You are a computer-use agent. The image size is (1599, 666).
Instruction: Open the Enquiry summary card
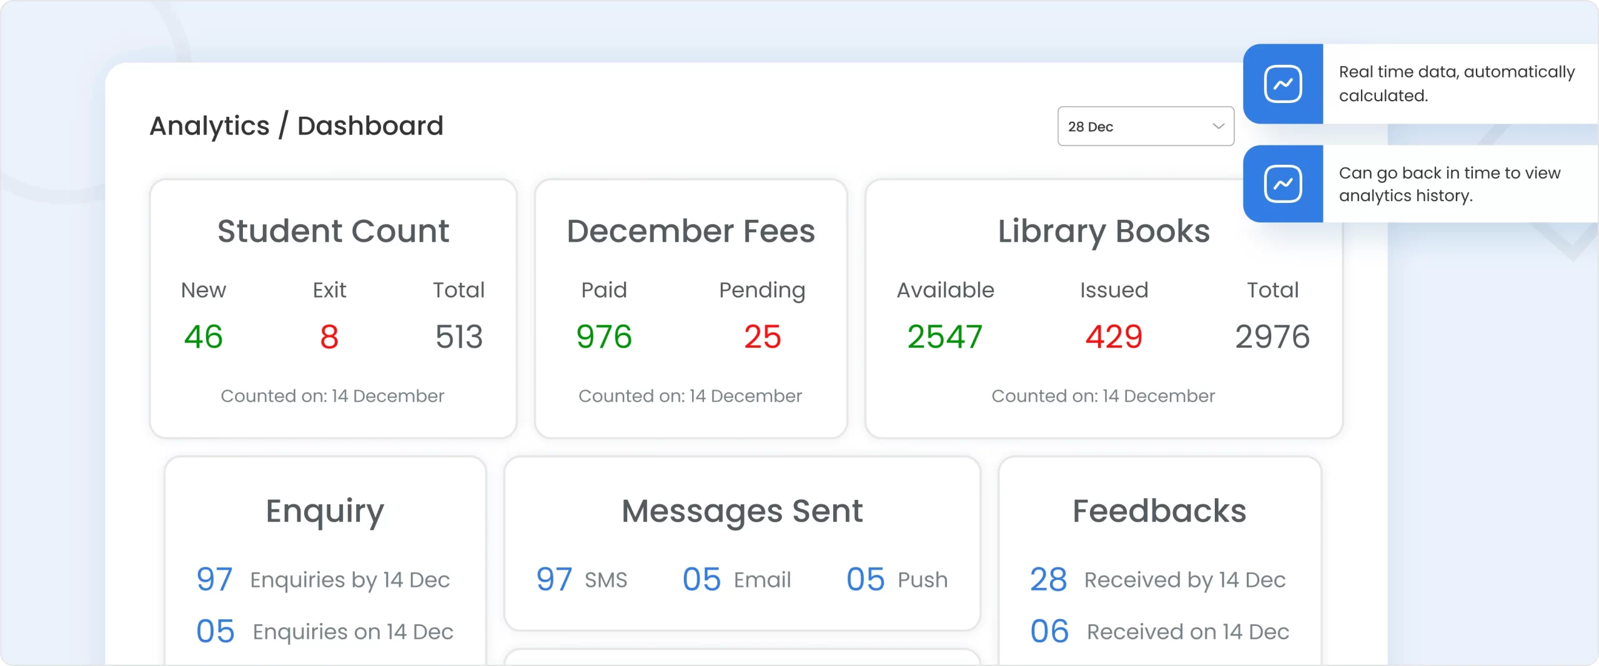pyautogui.click(x=324, y=556)
